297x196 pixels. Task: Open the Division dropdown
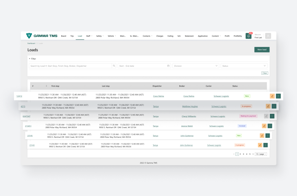pos(196,66)
